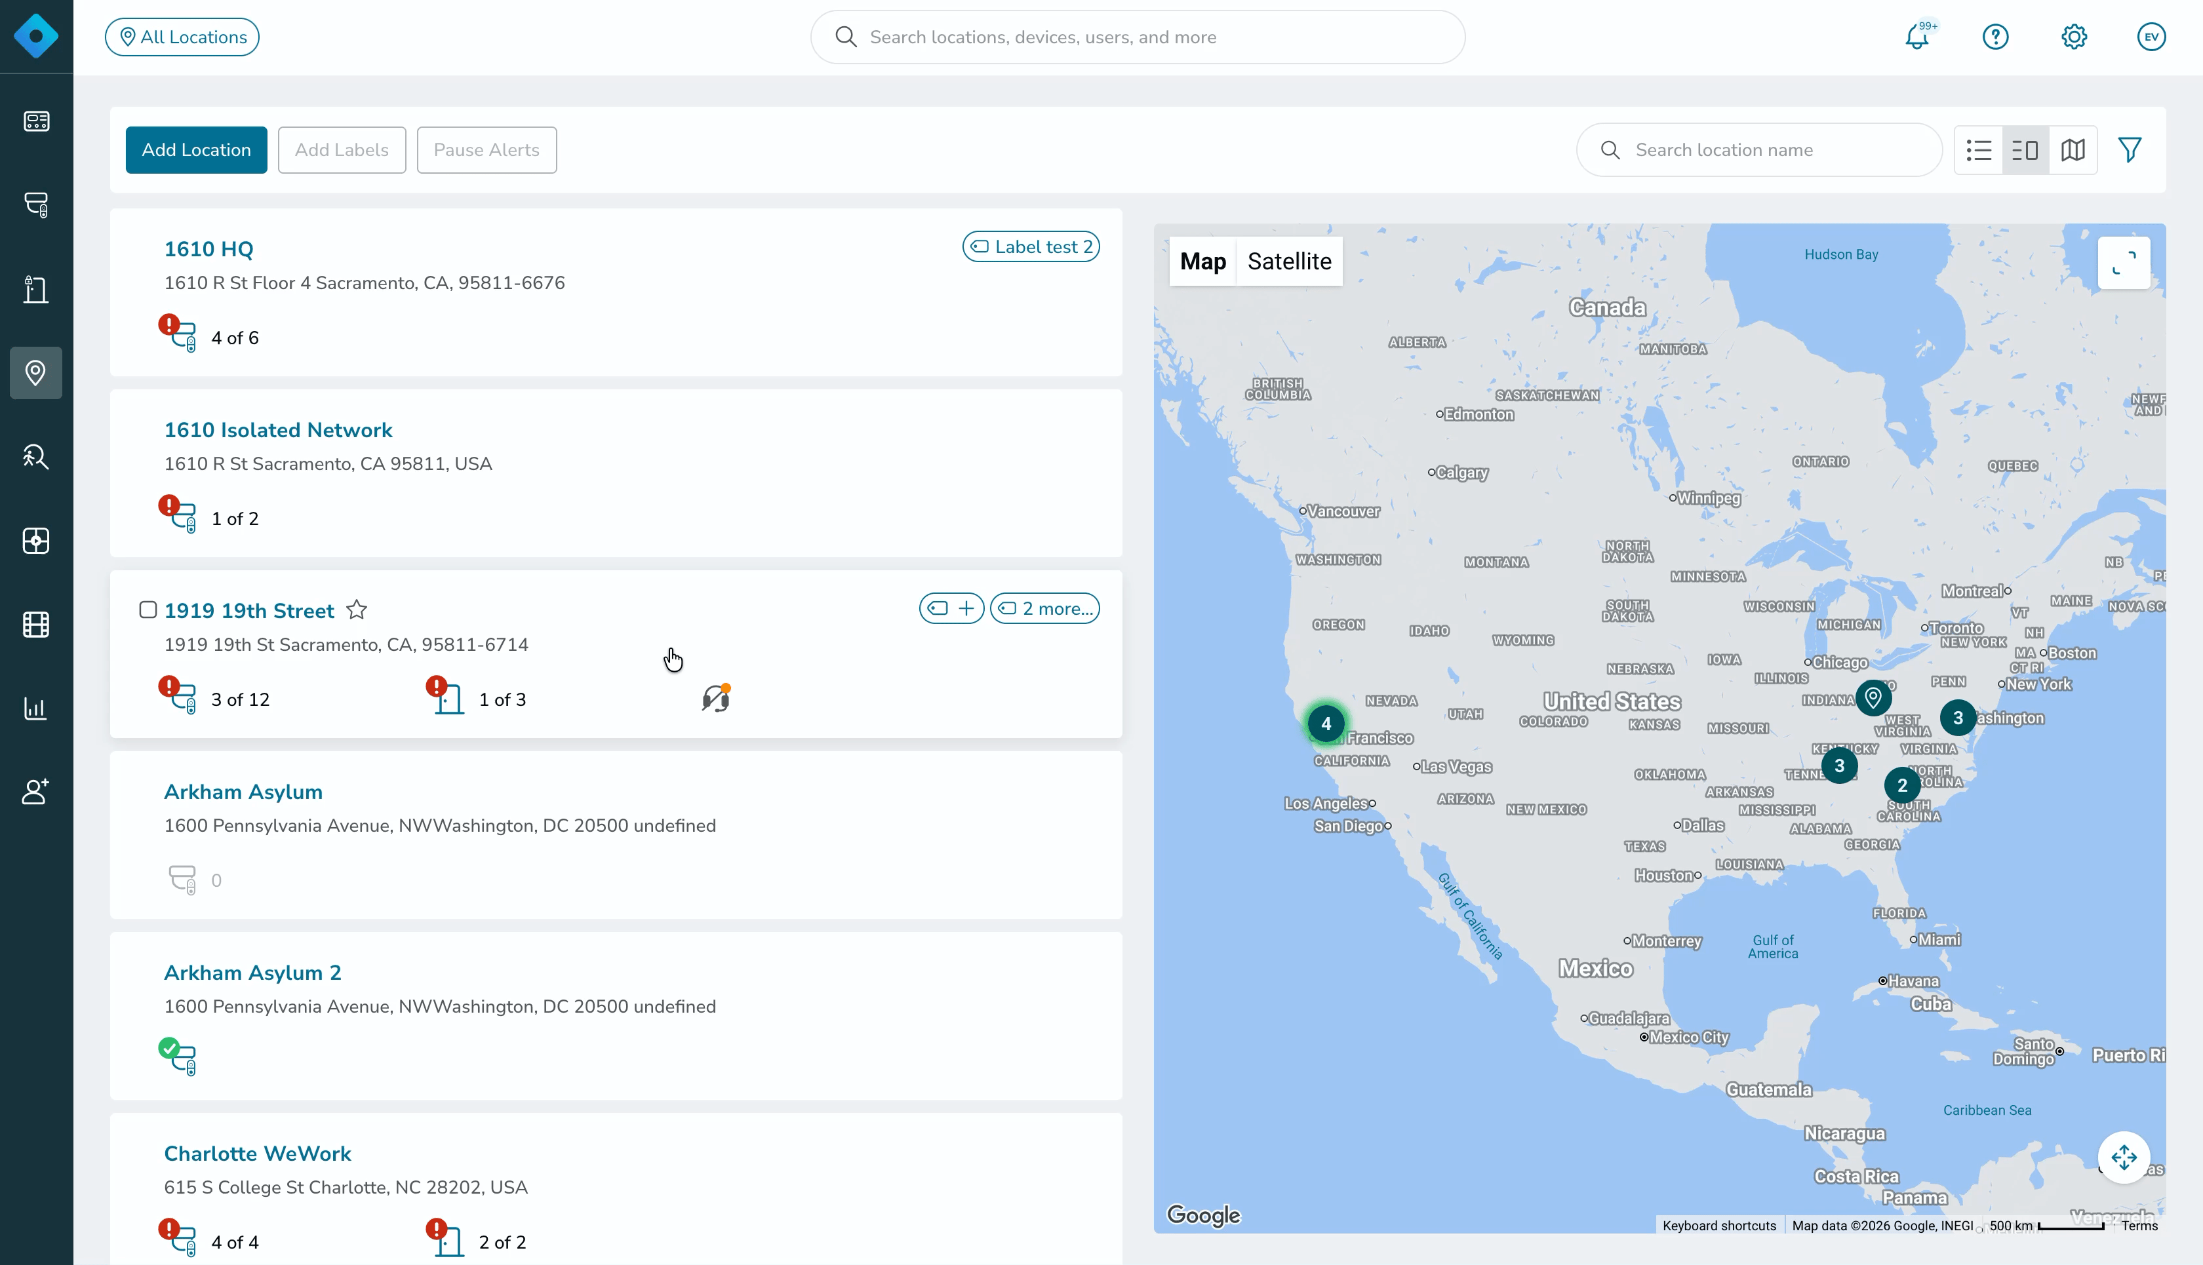Open the notifications bell icon
2203x1265 pixels.
click(1918, 37)
